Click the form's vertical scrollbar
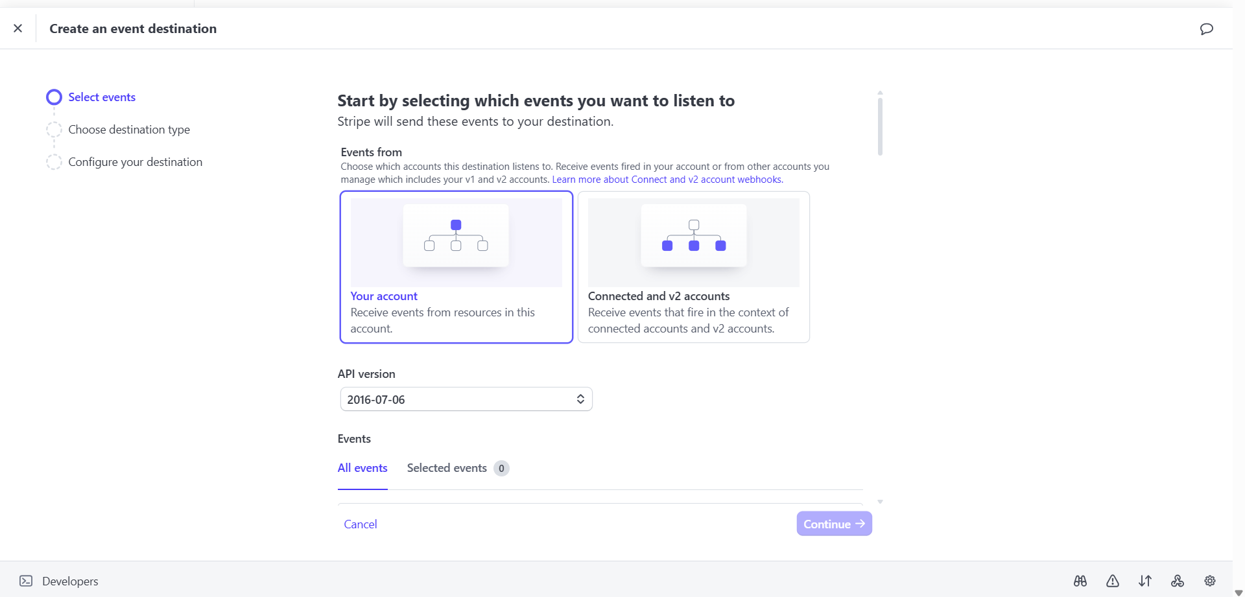 pos(880,126)
